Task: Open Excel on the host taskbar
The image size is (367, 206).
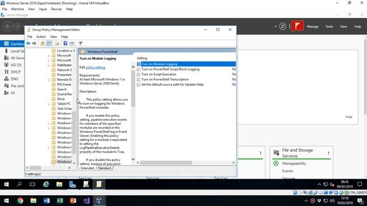Action: [60, 201]
